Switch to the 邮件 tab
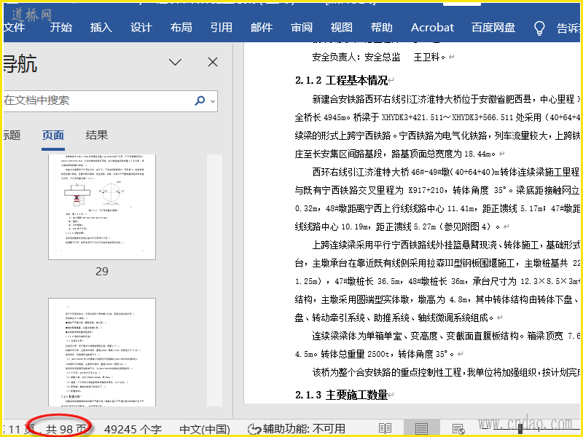The image size is (583, 437). coord(262,28)
